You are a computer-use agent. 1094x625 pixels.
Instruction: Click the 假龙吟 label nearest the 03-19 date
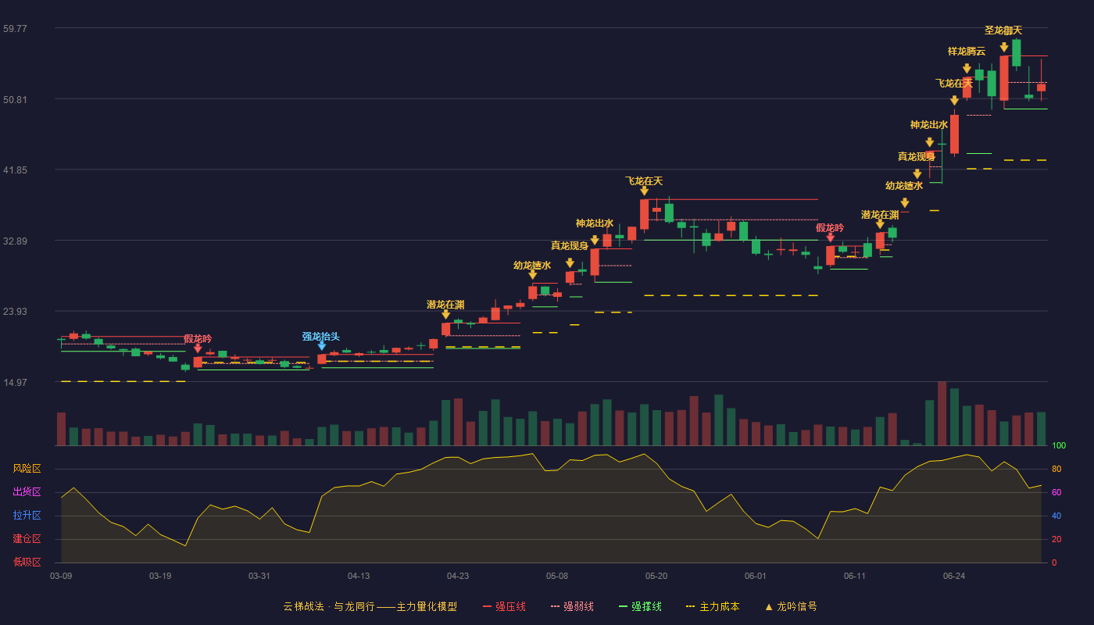(x=198, y=339)
